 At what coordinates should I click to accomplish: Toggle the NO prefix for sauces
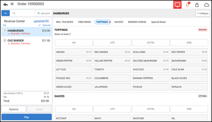point(74,109)
